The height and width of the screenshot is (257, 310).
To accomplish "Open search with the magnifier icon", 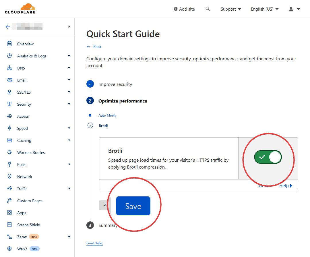I will click(x=208, y=9).
